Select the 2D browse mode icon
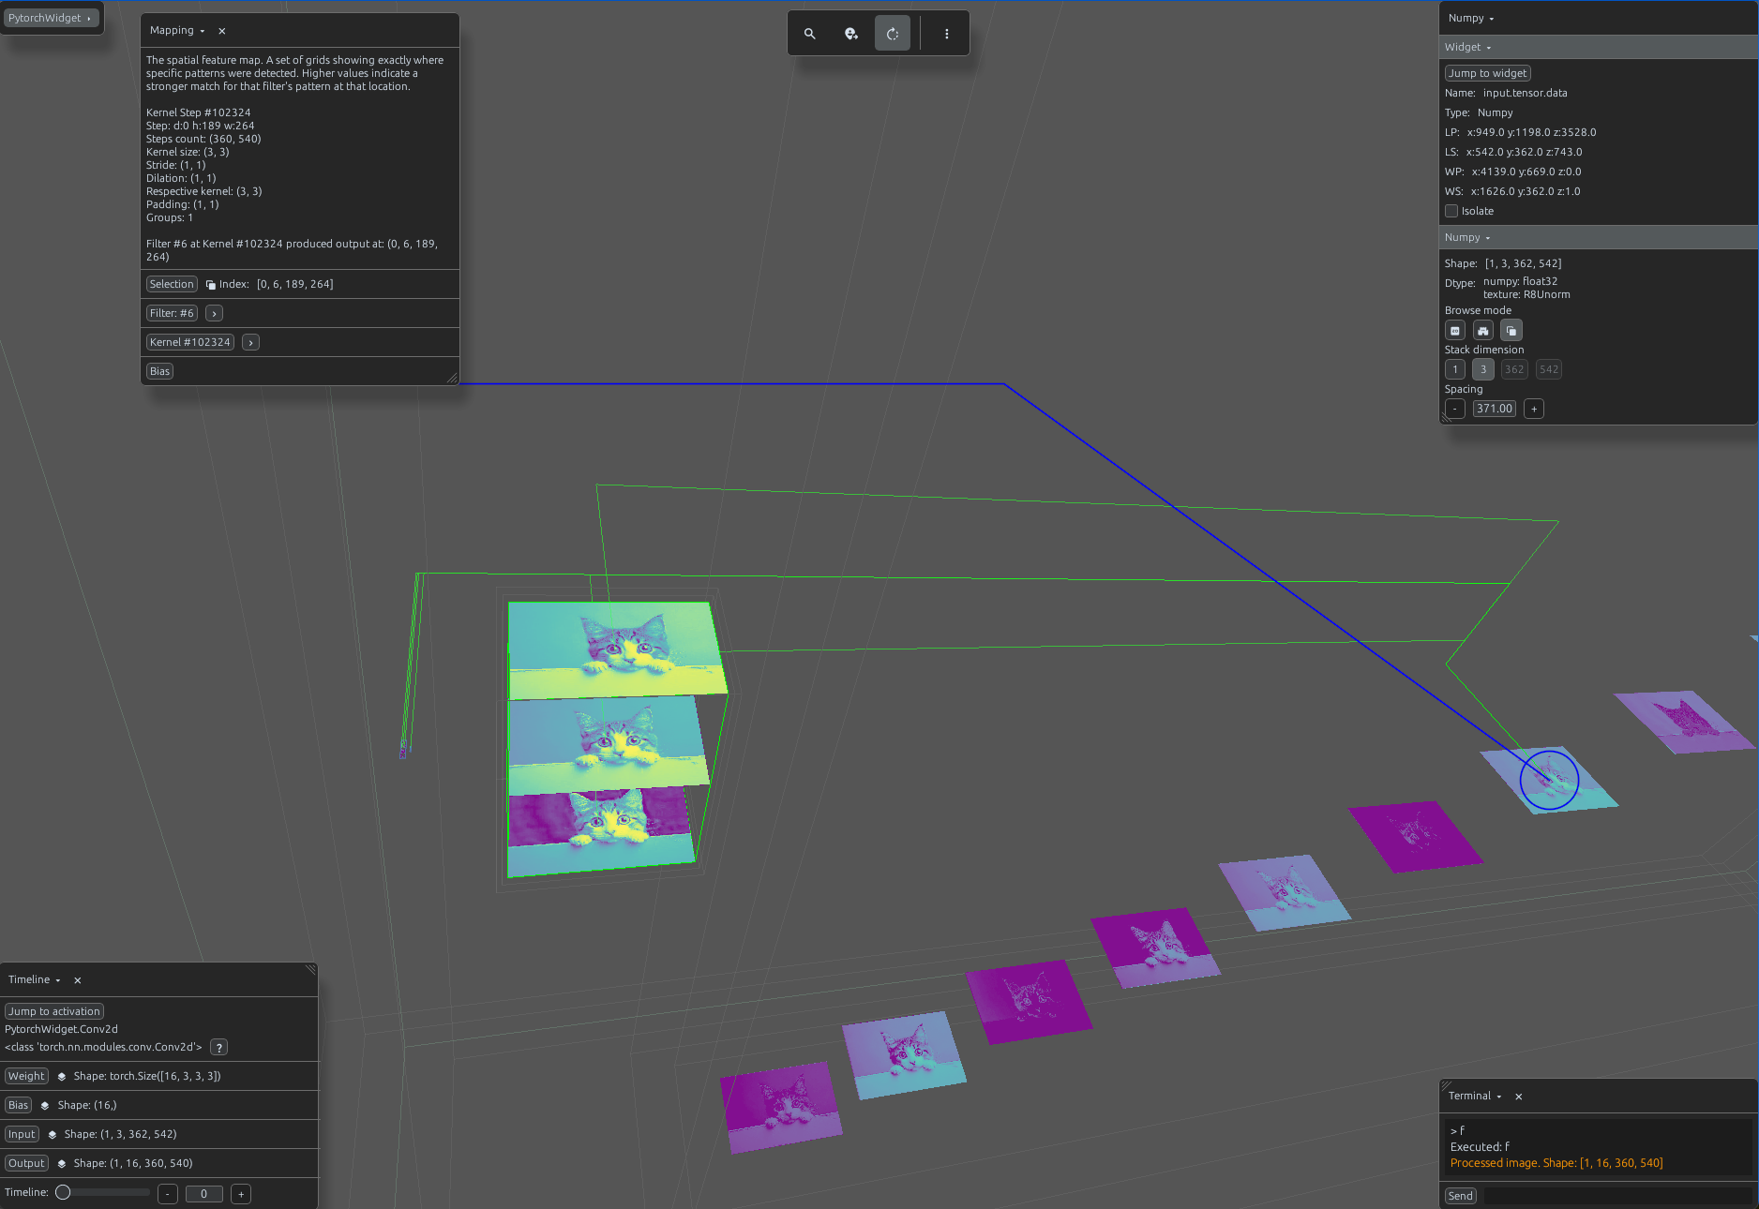Viewport: 1759px width, 1209px height. (x=1455, y=331)
